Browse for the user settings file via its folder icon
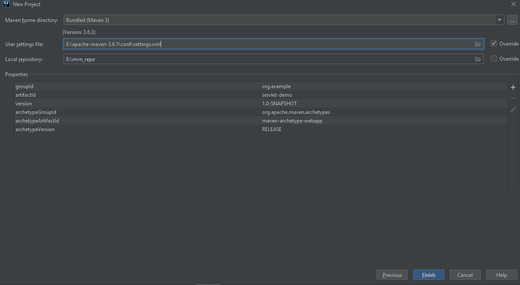This screenshot has height=285, width=520. pyautogui.click(x=477, y=44)
